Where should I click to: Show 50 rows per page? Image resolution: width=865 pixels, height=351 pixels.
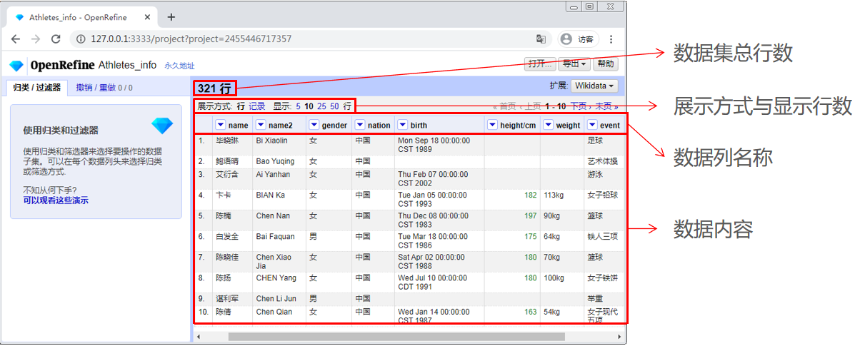point(334,106)
